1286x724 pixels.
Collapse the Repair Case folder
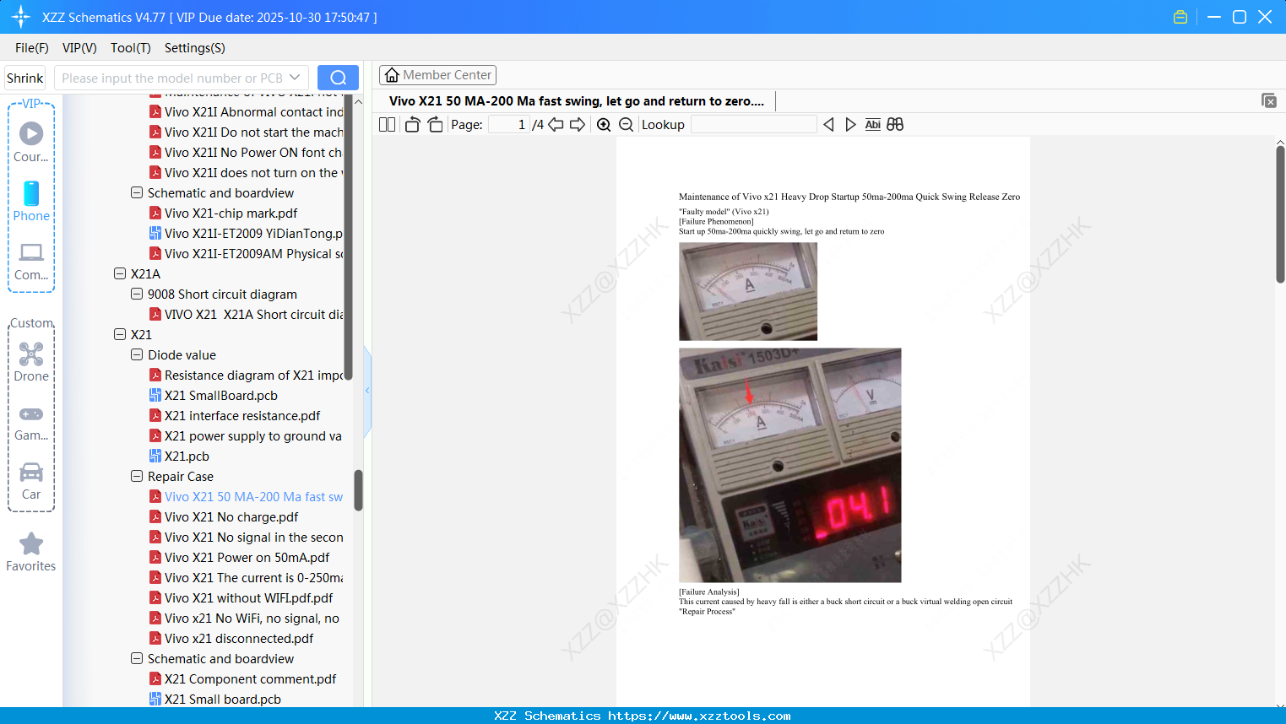(x=137, y=476)
